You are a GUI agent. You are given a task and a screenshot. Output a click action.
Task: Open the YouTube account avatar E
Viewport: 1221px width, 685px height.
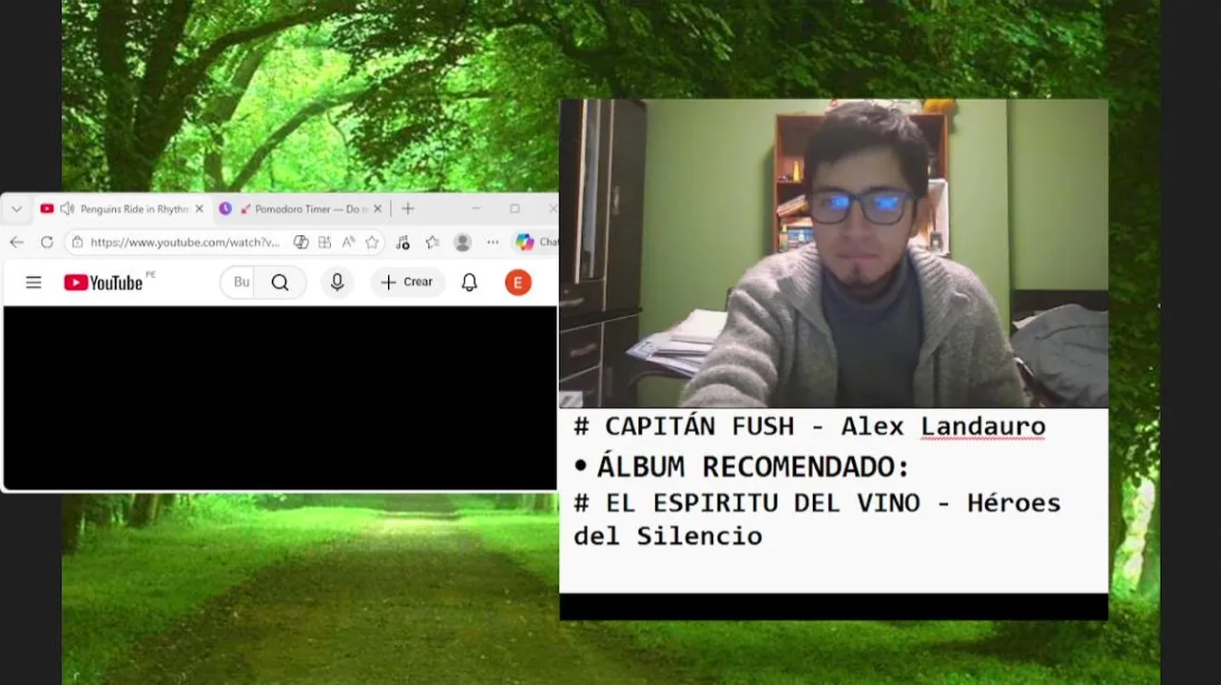point(518,283)
